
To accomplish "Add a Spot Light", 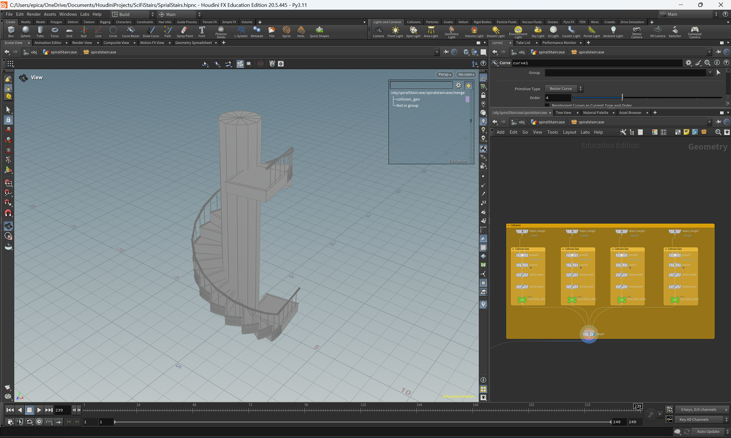I will [413, 32].
